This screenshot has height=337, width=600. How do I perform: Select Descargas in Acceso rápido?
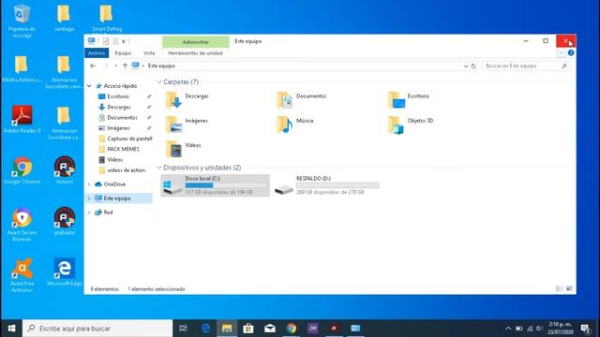(119, 107)
